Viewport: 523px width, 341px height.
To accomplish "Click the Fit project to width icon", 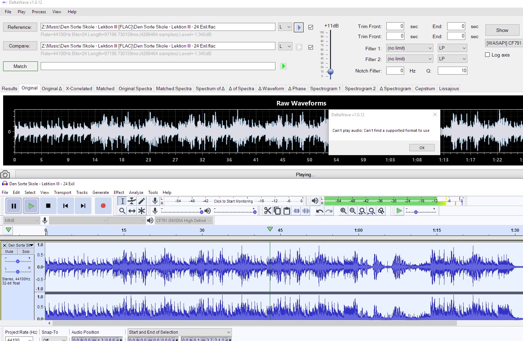I will tap(372, 211).
